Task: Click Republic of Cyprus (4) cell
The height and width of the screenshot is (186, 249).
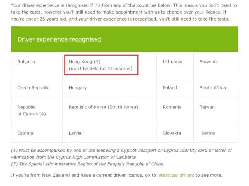Action: (x=37, y=110)
